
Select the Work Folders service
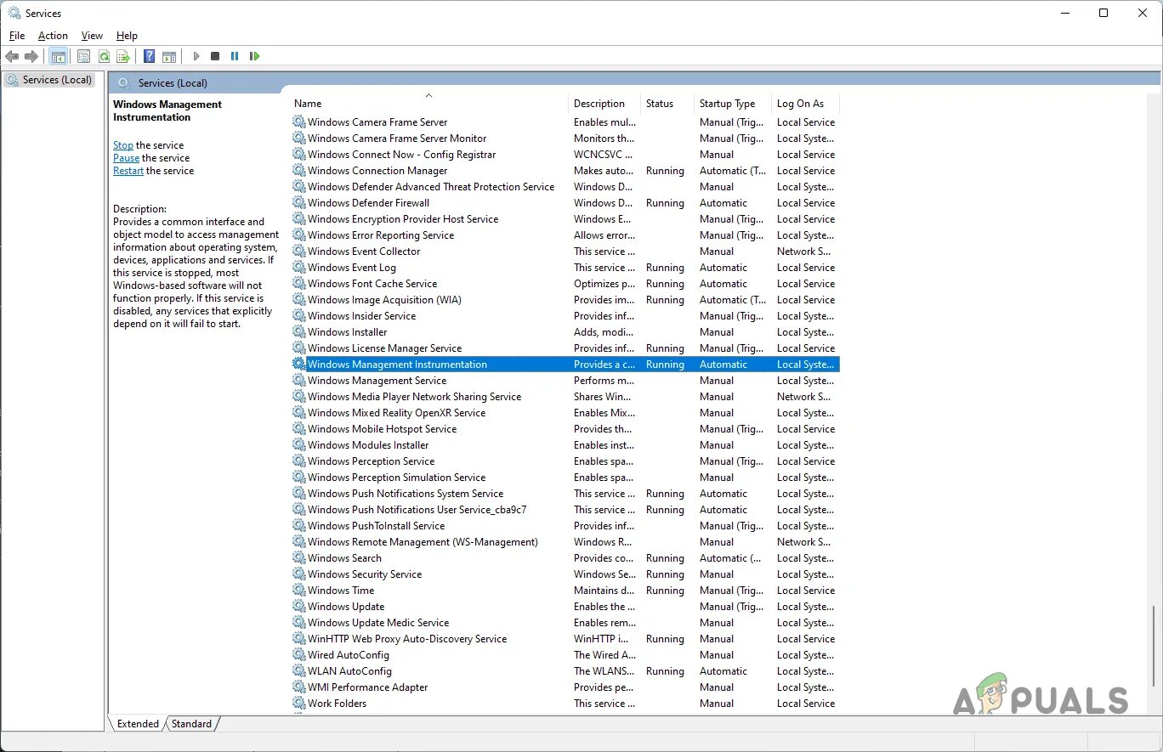(x=565, y=704)
